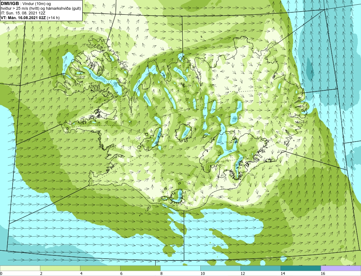This screenshot has width=361, height=276.
Task: Click the 'VT: Mán. 16.08.2021 02Z' valid time
Action: tap(23, 18)
